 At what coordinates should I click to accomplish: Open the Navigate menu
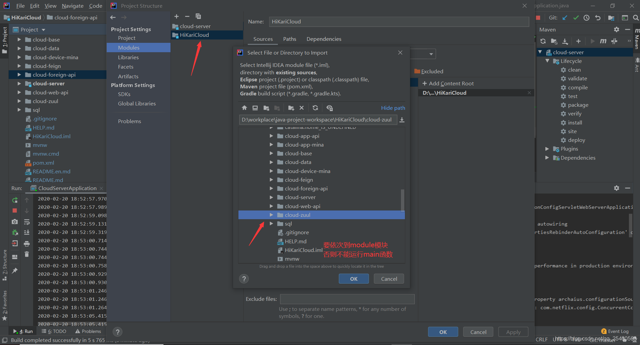coord(73,6)
